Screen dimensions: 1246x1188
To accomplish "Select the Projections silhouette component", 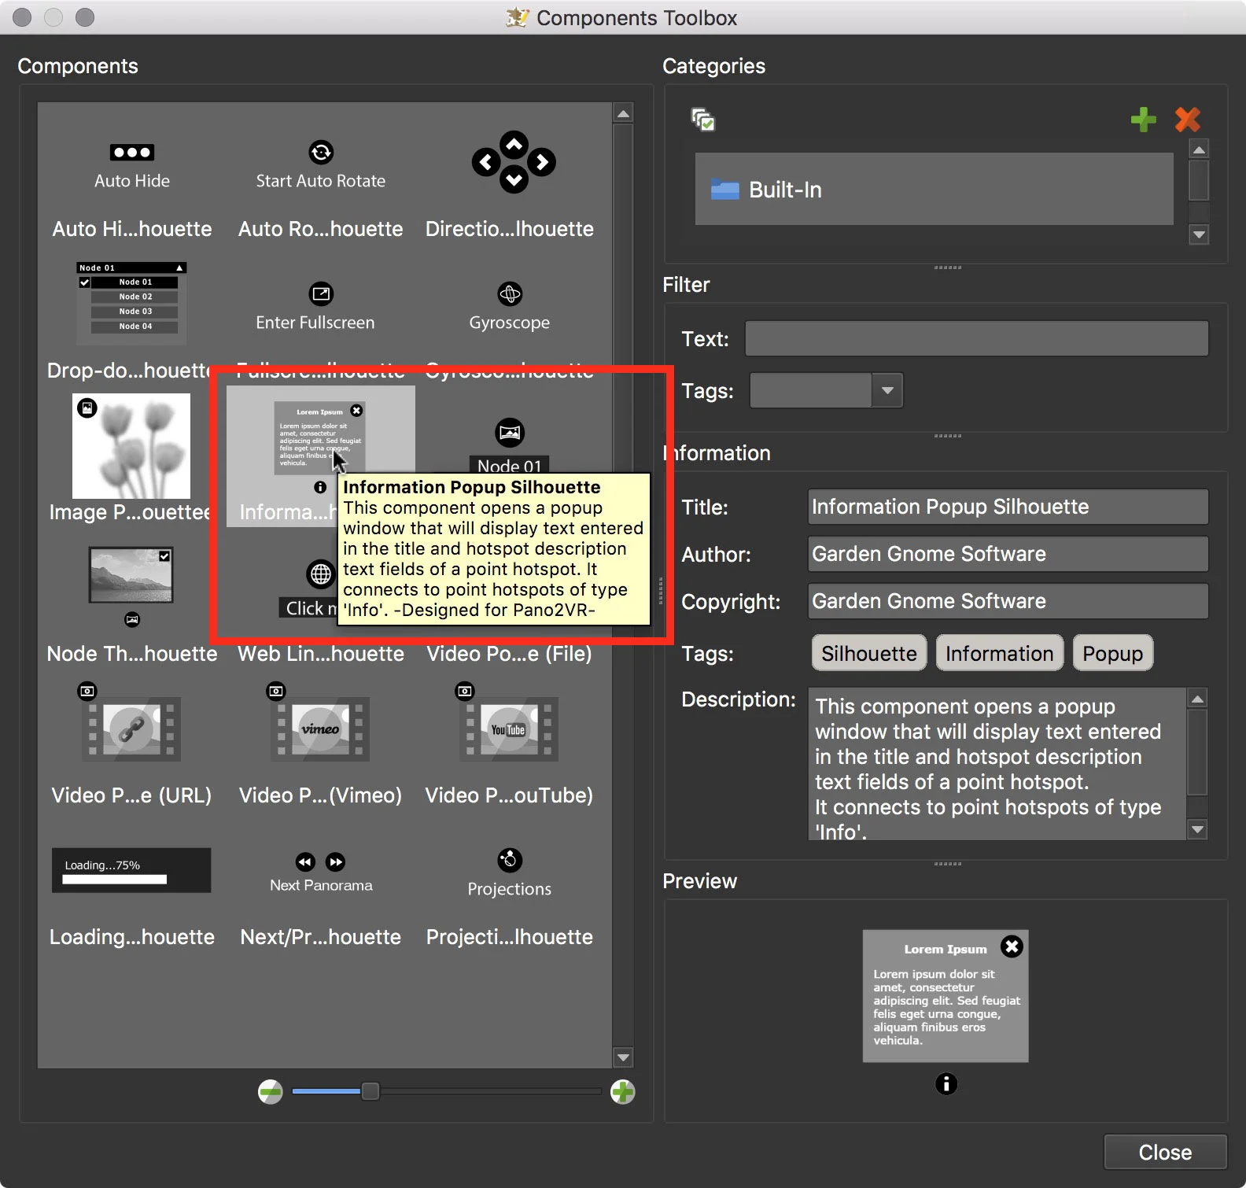I will 510,873.
